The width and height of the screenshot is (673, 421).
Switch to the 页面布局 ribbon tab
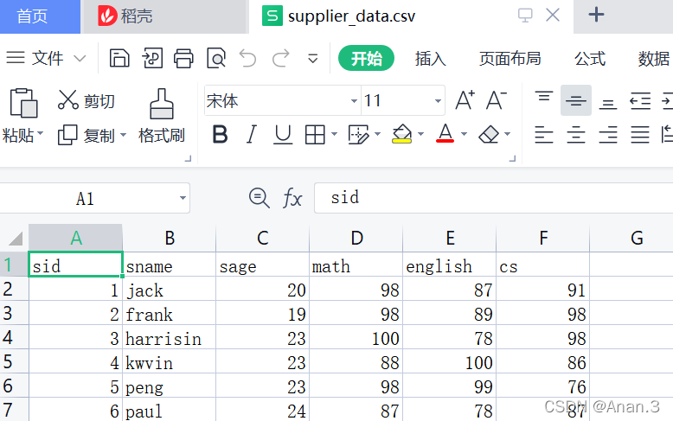[510, 58]
